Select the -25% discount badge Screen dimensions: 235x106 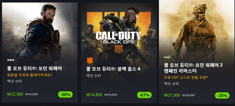point(222,96)
